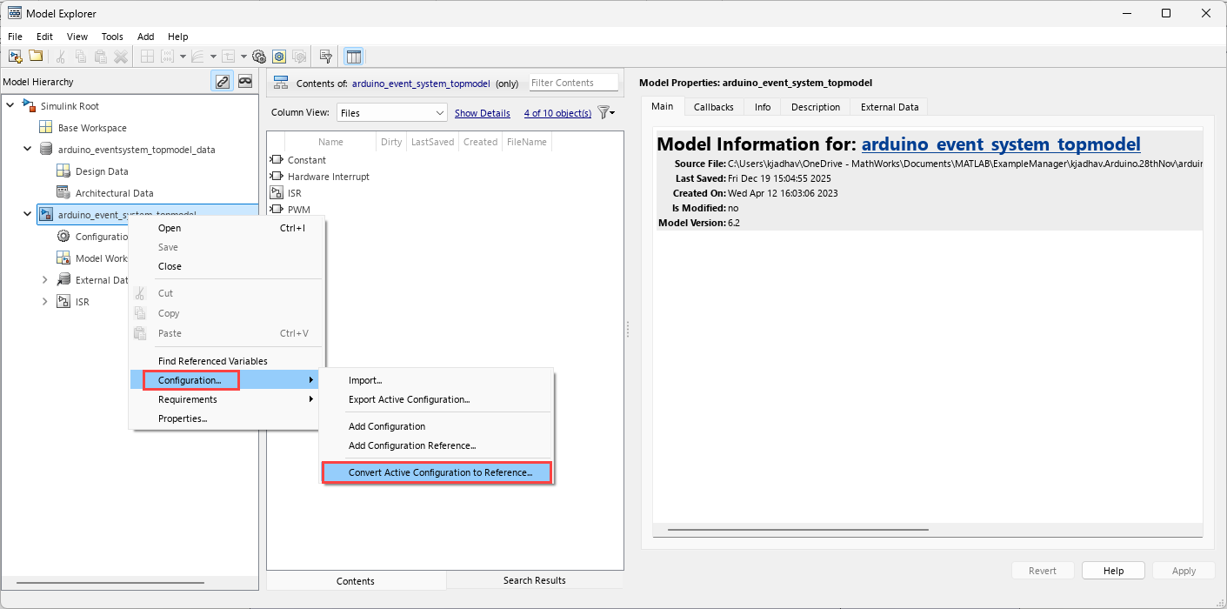Screen dimensions: 1227x609
Task: Select the Design Data icon in the hierarchy
Action: [63, 171]
